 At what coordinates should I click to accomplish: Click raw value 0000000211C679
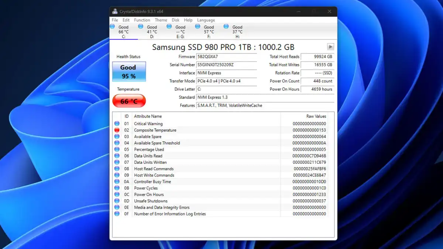point(309,162)
